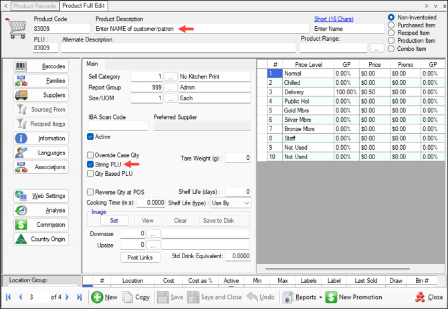The width and height of the screenshot is (448, 309).
Task: Go to the next record
Action: [x=67, y=297]
